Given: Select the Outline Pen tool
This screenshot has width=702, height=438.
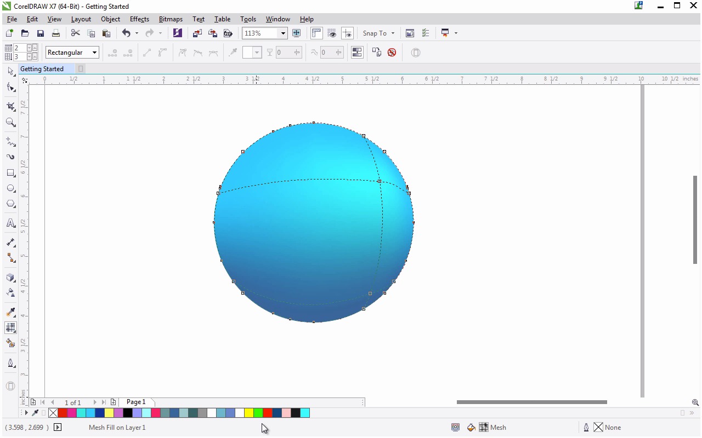Looking at the screenshot, I should 10,363.
